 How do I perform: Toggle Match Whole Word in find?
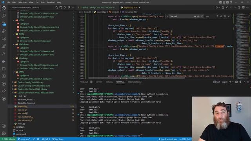pos(198,16)
